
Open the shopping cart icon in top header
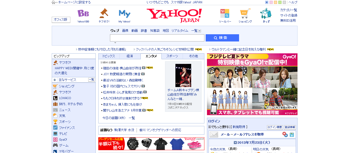245,13
